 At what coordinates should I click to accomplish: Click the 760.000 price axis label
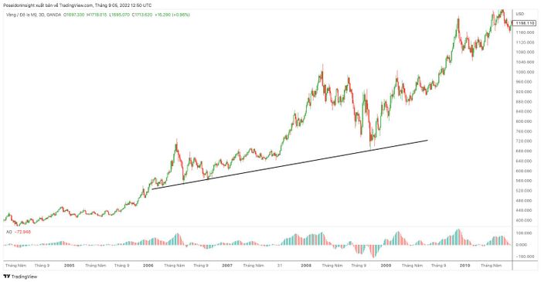pos(525,131)
